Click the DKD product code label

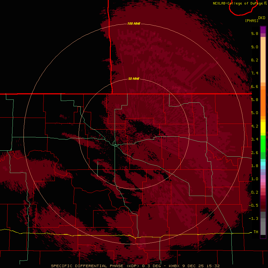[x=262, y=18]
